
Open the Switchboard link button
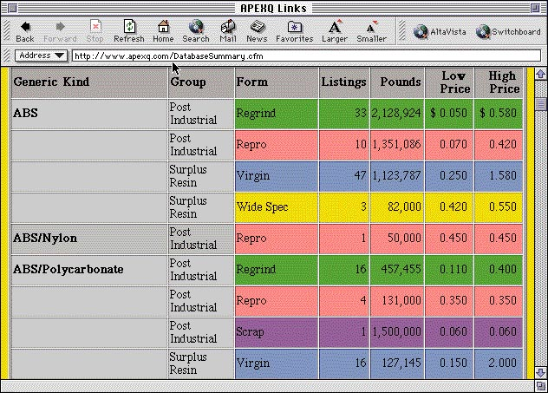click(x=508, y=32)
